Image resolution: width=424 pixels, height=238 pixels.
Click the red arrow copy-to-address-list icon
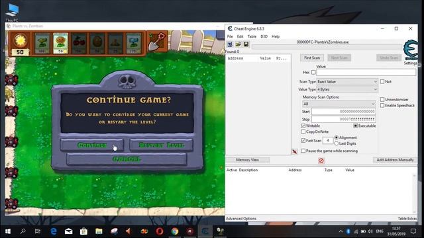coord(294,151)
